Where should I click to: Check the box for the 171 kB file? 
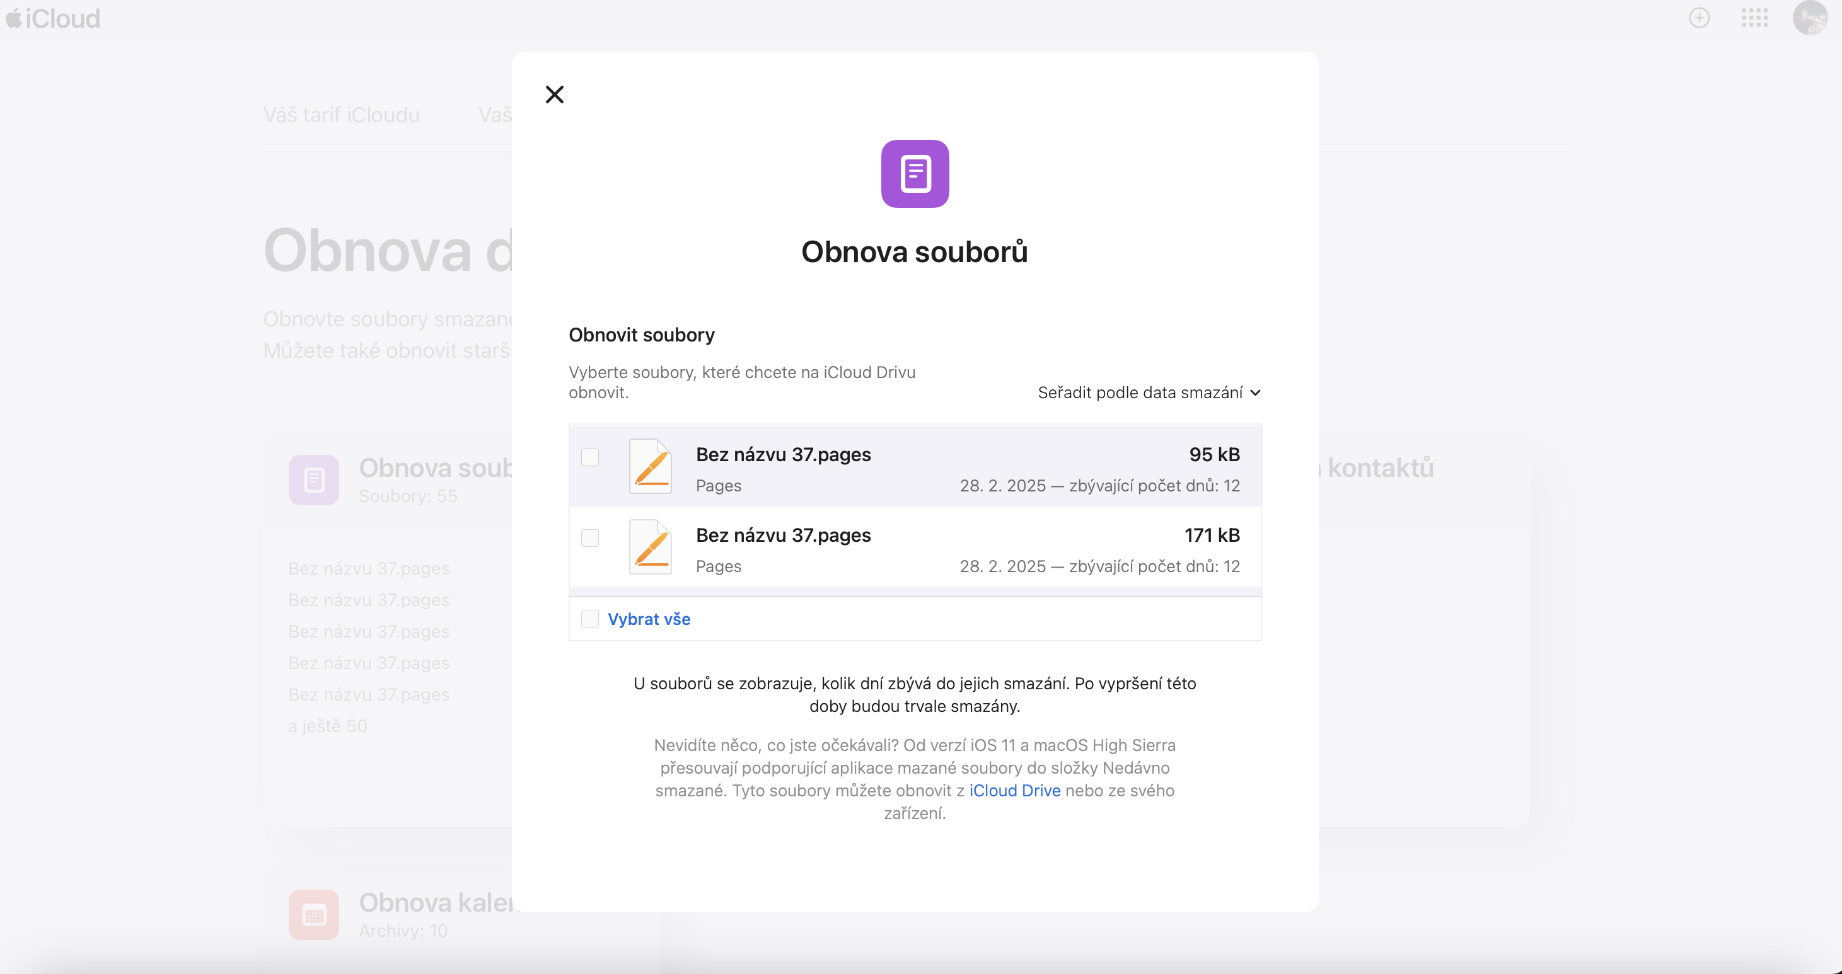click(590, 538)
